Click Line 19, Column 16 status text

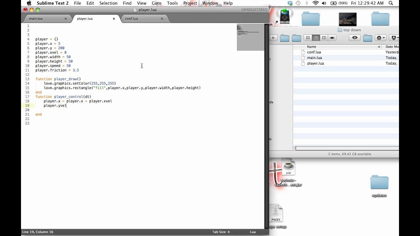coord(38,232)
